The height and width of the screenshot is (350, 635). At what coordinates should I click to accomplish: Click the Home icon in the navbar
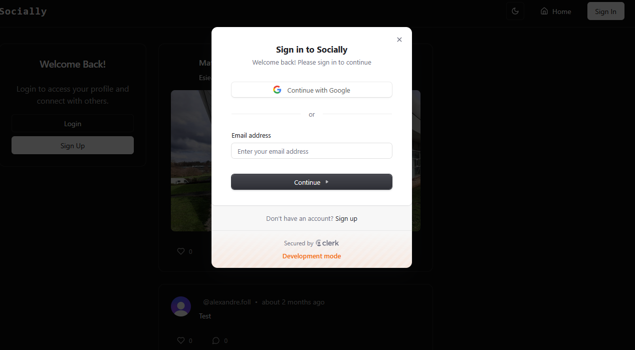tap(544, 11)
